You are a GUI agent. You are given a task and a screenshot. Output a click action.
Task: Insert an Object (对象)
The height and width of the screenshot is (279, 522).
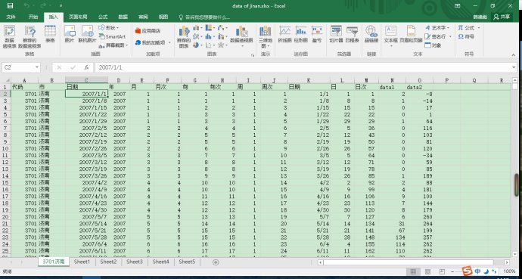point(433,45)
